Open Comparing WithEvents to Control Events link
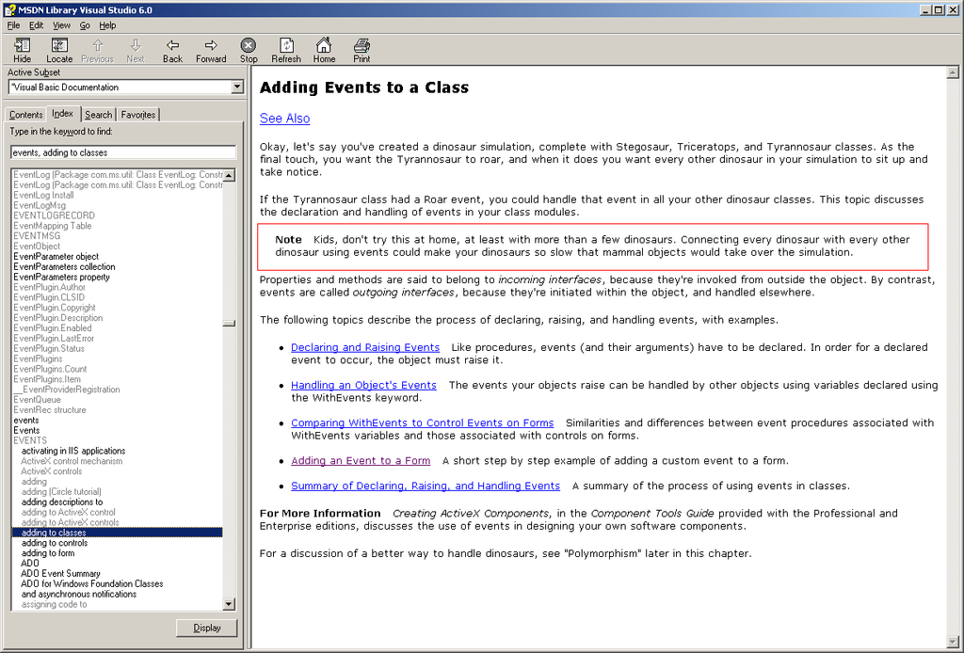 pos(423,422)
